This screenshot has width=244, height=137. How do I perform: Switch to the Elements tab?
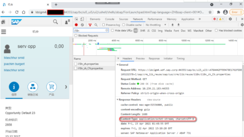point(95,19)
